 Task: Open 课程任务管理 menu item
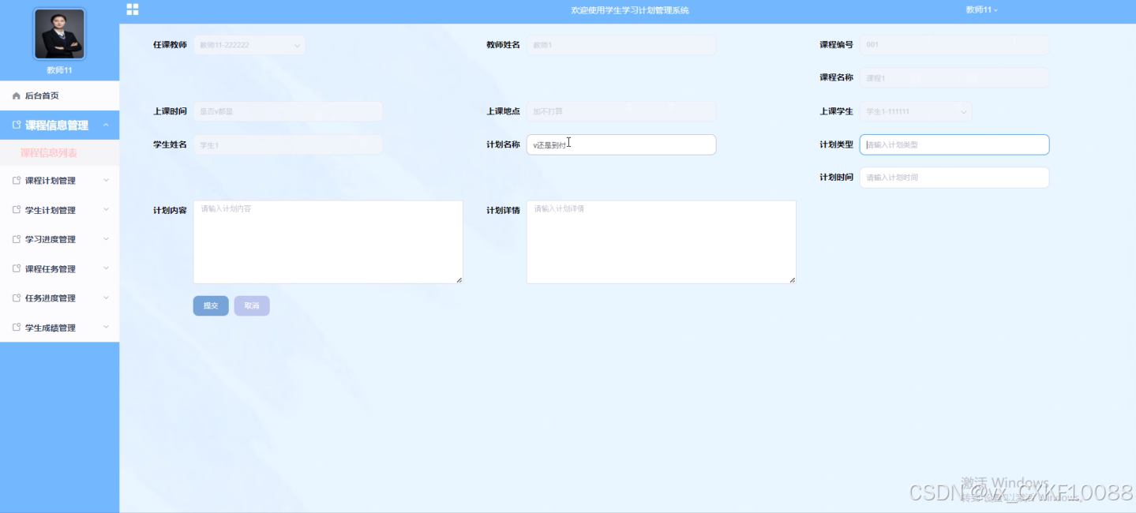tap(59, 269)
